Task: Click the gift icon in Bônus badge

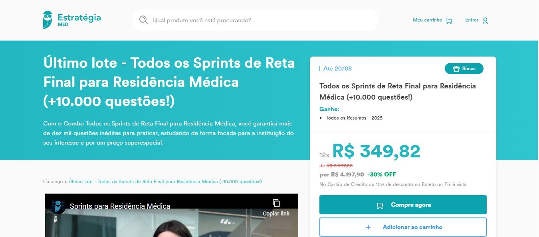Action: [x=456, y=69]
